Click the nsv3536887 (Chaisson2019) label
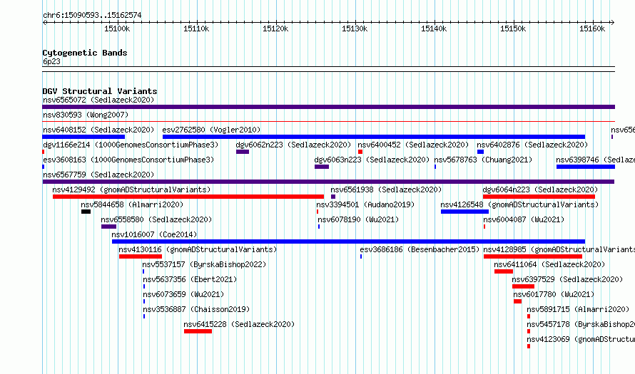 click(196, 309)
